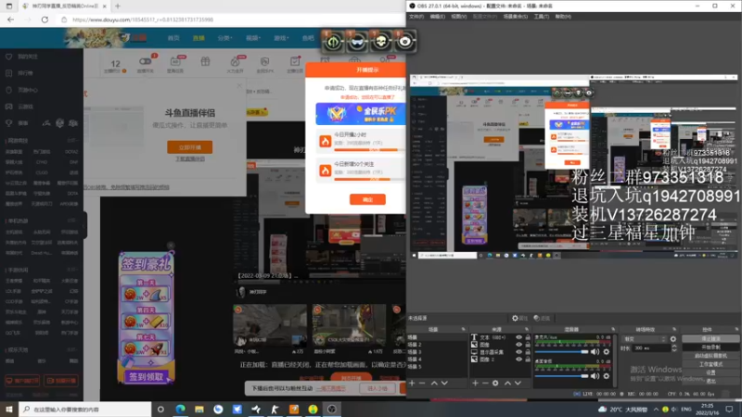Open the OBS 帮助(H) menu
This screenshot has height=417, width=742.
pyautogui.click(x=563, y=17)
